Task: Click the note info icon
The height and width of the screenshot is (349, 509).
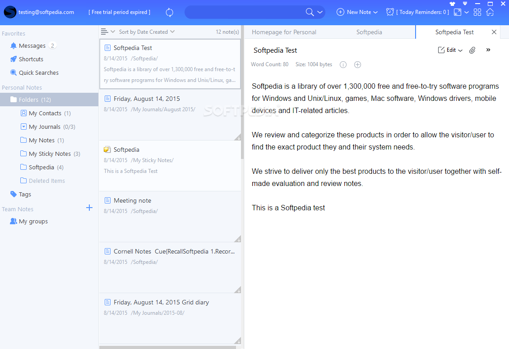Action: 343,64
